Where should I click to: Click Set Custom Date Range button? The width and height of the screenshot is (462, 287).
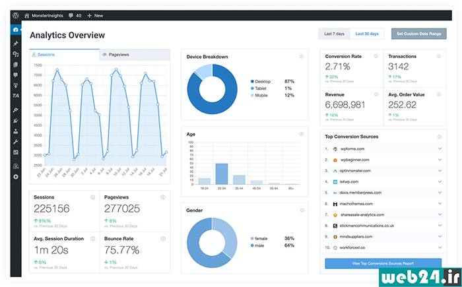(418, 34)
